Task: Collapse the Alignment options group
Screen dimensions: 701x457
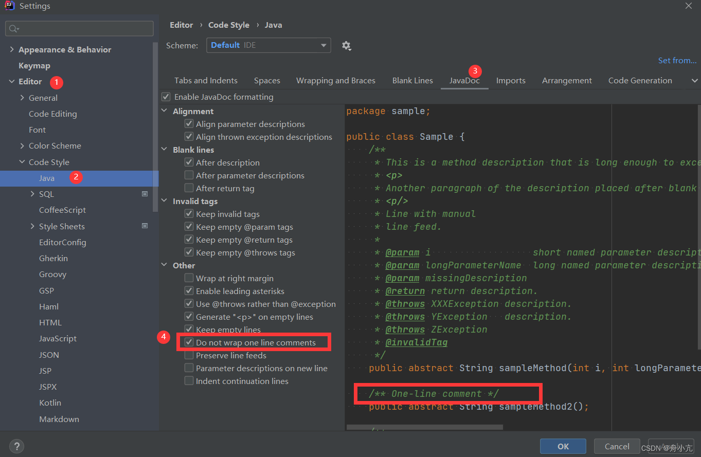Action: click(165, 111)
